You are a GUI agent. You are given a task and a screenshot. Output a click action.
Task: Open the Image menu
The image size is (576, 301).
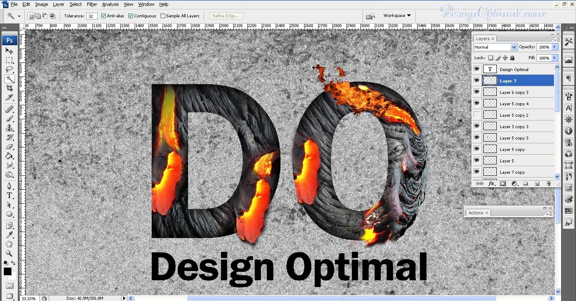pos(42,4)
